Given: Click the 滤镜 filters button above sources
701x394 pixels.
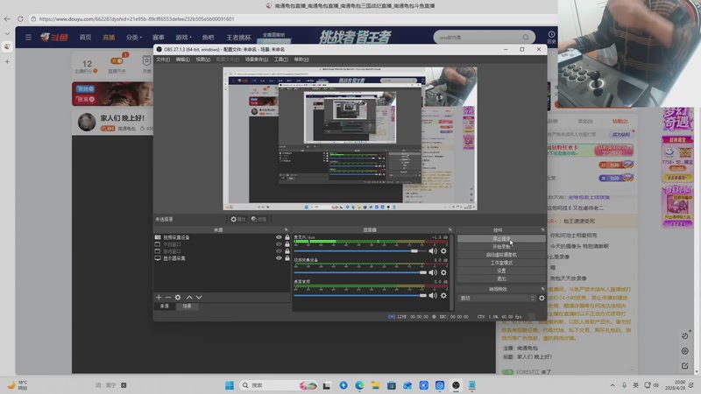Looking at the screenshot, I should click(x=258, y=220).
